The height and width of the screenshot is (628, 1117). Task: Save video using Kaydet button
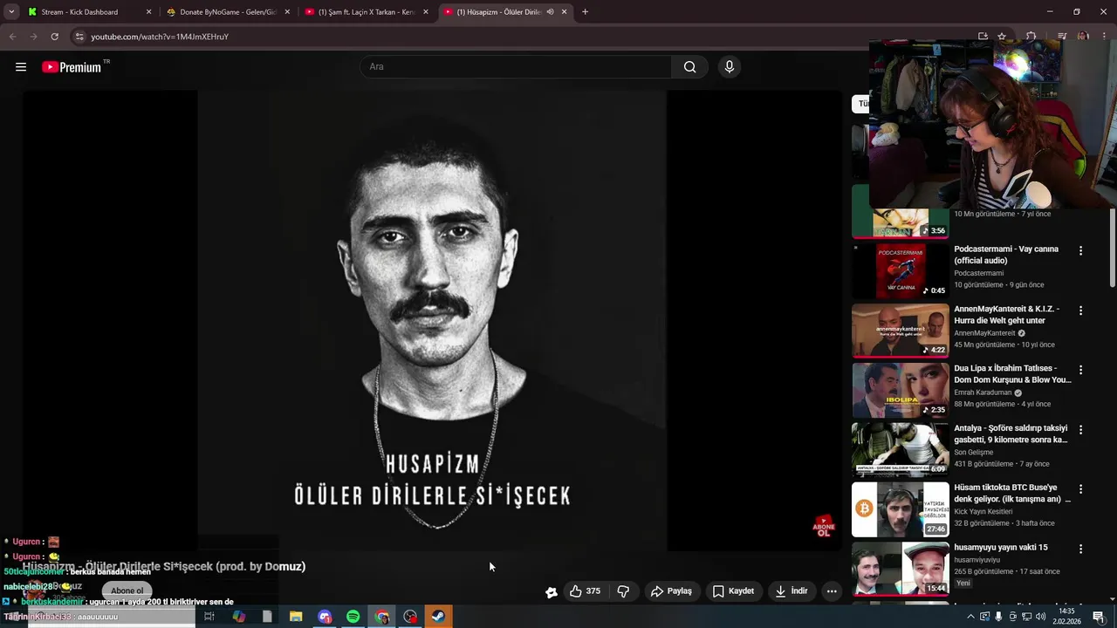coord(733,591)
